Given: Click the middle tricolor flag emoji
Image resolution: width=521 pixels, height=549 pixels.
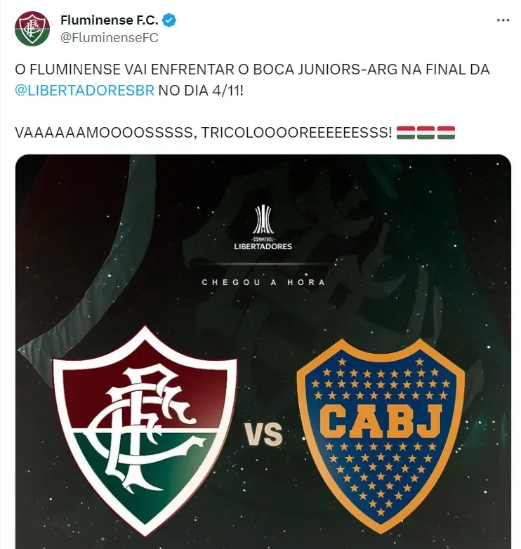Looking at the screenshot, I should point(426,133).
